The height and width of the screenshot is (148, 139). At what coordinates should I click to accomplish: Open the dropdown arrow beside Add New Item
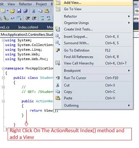[x=8, y=11]
